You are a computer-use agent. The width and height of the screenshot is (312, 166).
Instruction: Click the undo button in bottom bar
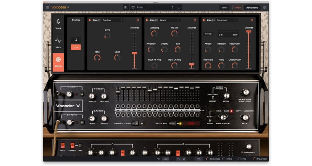coord(178,159)
